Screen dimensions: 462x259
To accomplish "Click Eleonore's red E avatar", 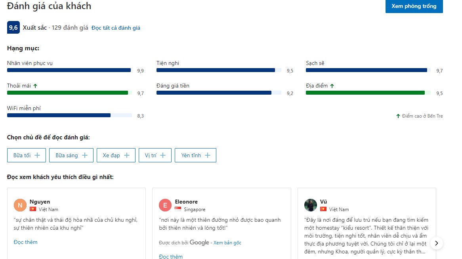I will click(165, 205).
